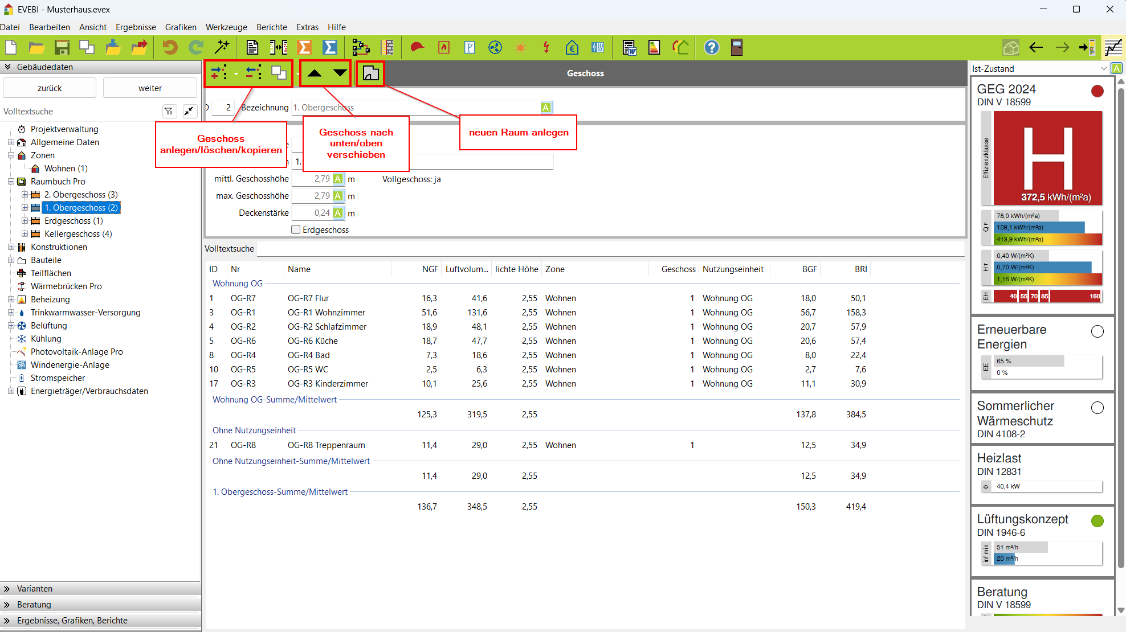Expand the Kellergeschoss (4) tree node
Viewport: 1126px width, 632px height.
(25, 234)
